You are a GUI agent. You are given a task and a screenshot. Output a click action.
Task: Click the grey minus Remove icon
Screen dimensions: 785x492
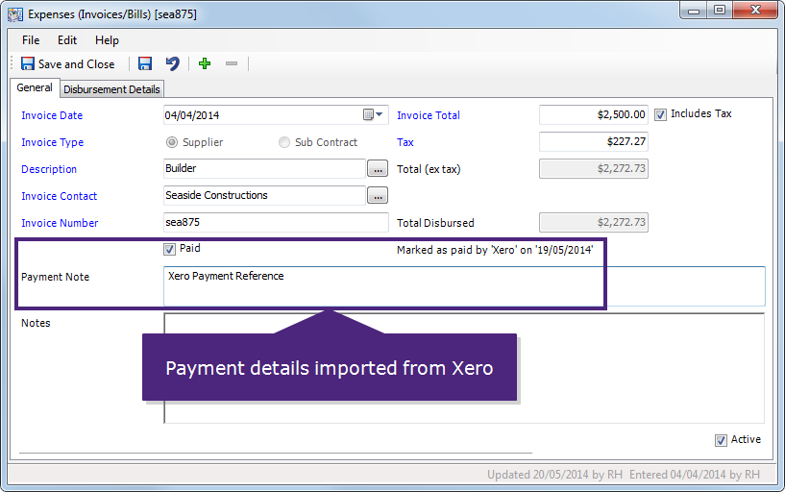[231, 64]
